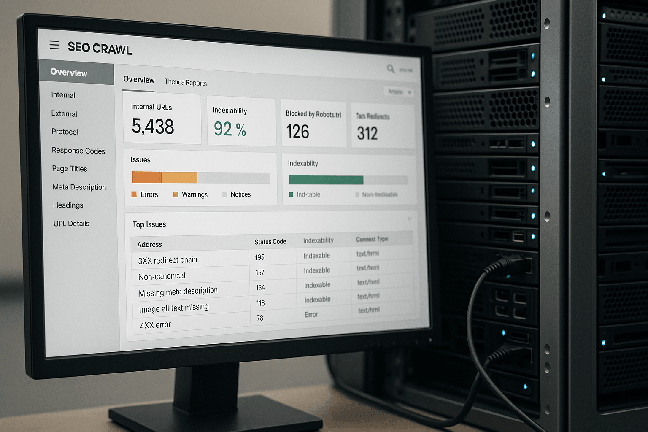
Task: Open UPL Details in the sidebar
Action: point(71,224)
